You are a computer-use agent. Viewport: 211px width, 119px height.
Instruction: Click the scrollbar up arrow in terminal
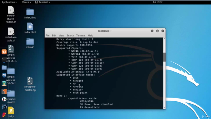[x=164, y=39]
